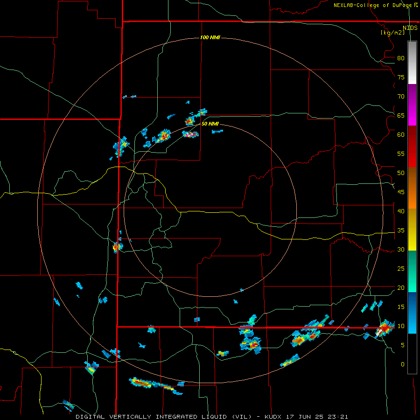Click the scale value 35
Viewport: 420px width, 420px height.
point(401,231)
